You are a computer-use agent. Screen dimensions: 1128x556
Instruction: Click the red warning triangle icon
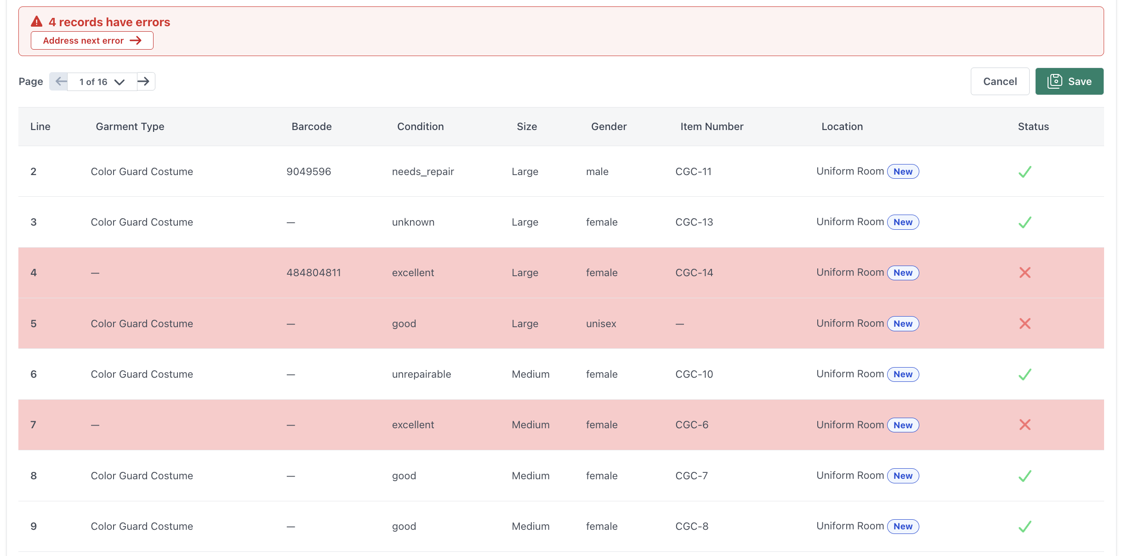click(37, 22)
